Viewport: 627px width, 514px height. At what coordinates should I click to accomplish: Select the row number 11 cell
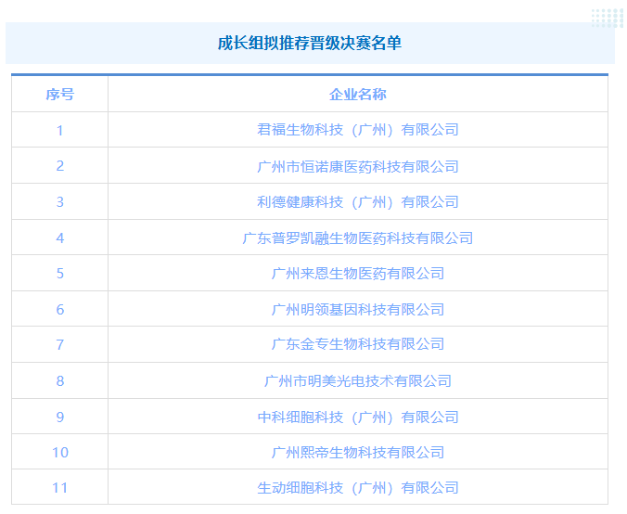tap(60, 487)
